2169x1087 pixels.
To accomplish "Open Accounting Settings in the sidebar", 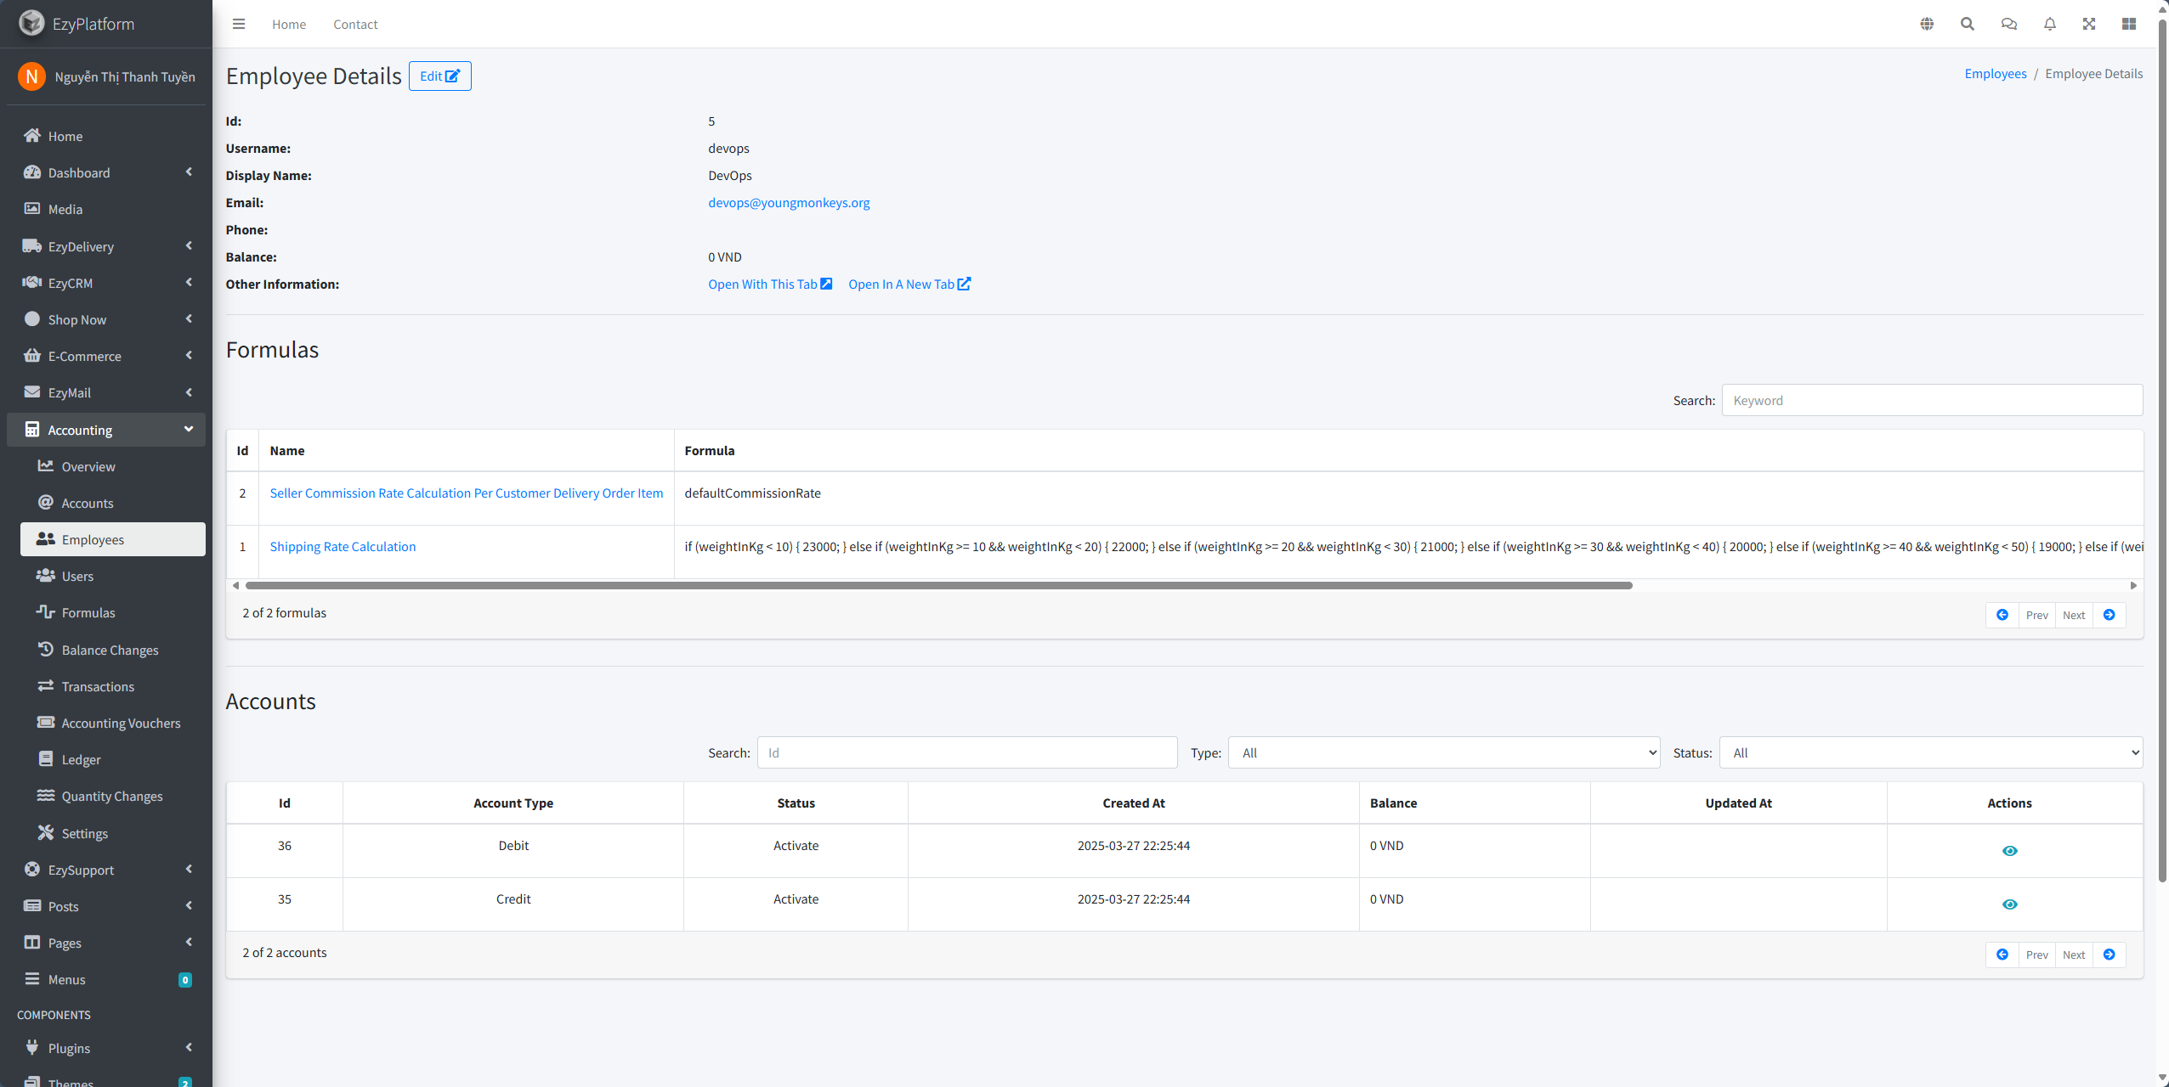I will pyautogui.click(x=113, y=833).
